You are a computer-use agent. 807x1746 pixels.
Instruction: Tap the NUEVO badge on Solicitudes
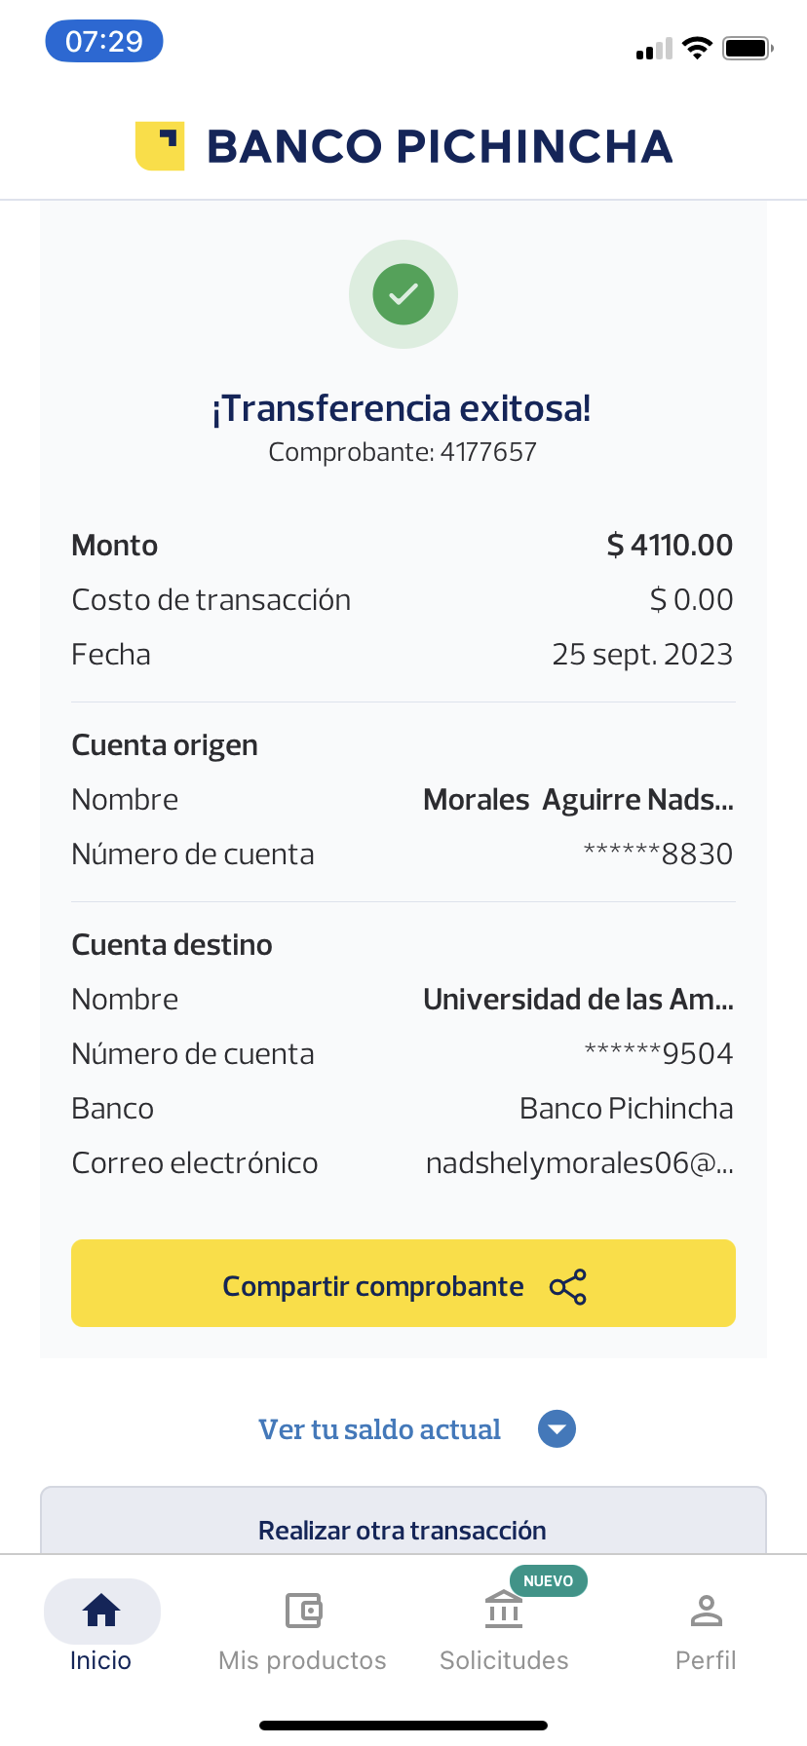(x=548, y=1580)
